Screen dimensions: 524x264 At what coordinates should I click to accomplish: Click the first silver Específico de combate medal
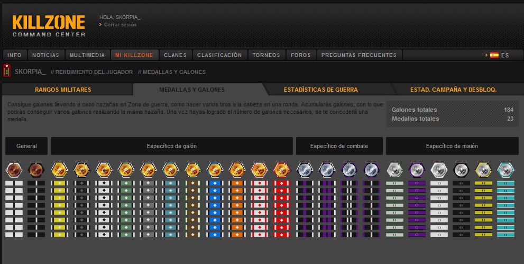[x=305, y=170]
